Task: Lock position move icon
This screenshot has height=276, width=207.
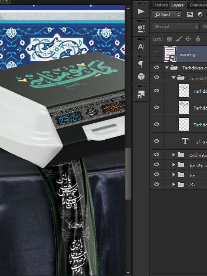Action: 188,39
